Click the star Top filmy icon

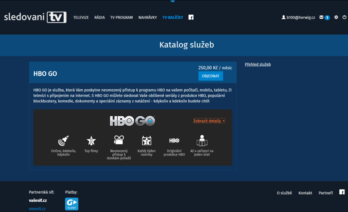click(91, 141)
